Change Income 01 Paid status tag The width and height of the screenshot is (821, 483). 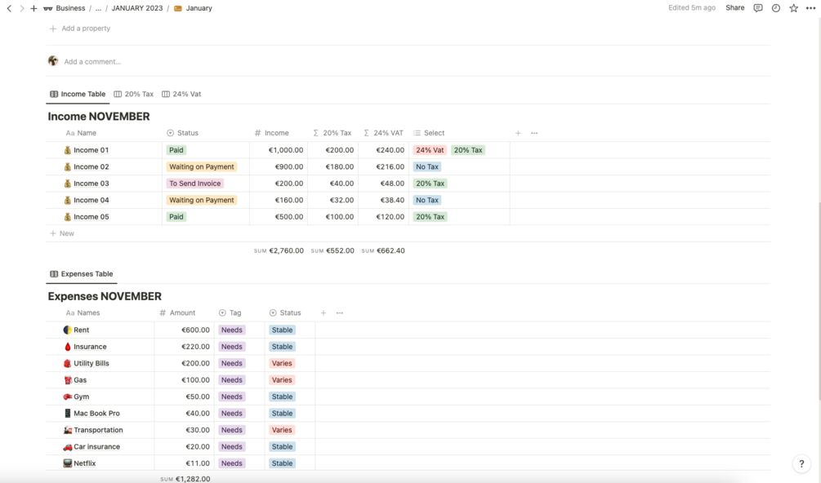pos(176,150)
